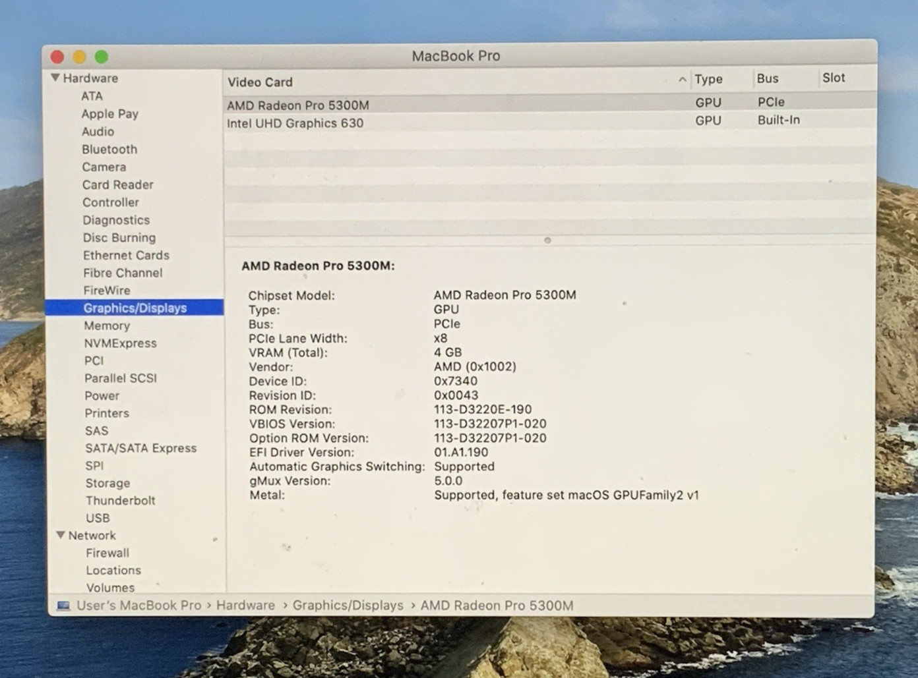This screenshot has width=918, height=678.
Task: Click the split pane divider handle
Action: pos(547,240)
